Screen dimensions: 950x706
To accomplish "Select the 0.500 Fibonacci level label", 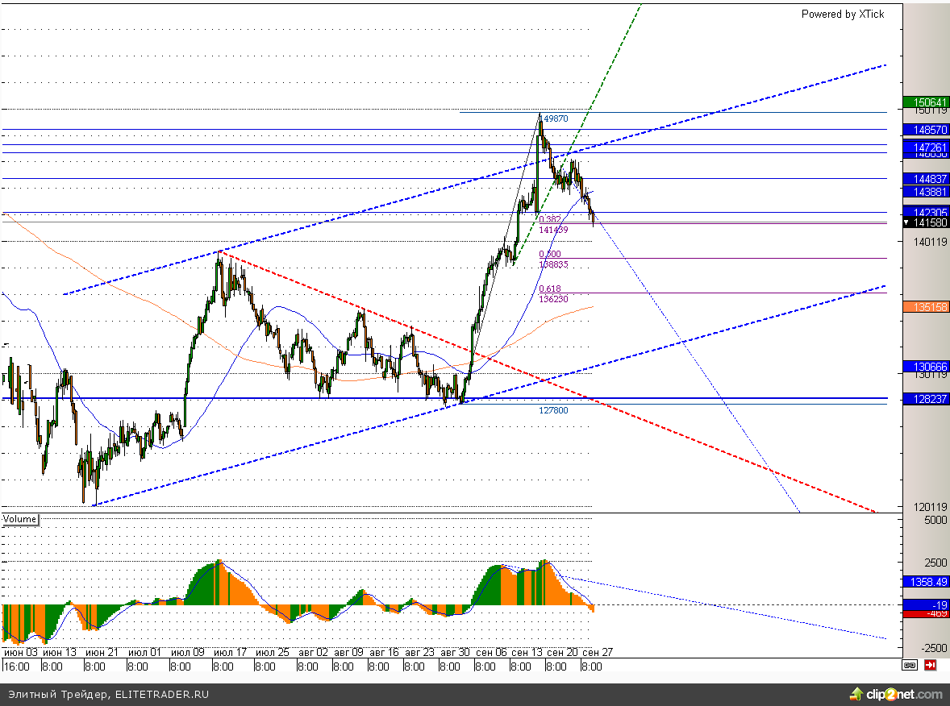I will [x=550, y=254].
